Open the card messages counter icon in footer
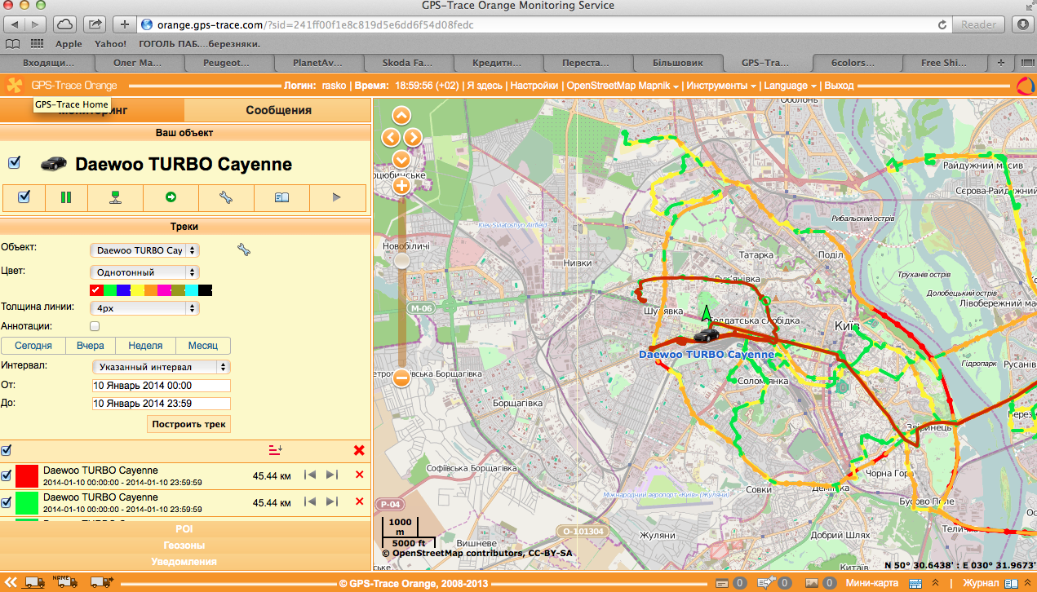Viewport: 1037px width, 592px height. 722,583
